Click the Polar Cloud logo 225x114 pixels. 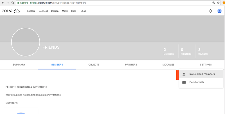tap(11, 11)
